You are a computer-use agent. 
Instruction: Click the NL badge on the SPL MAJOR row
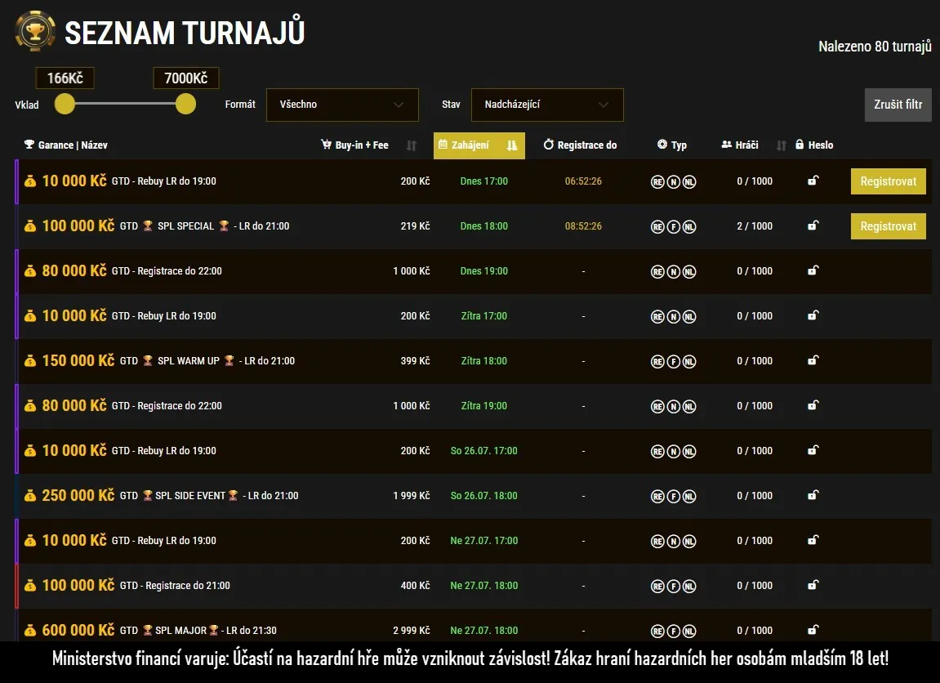coord(688,630)
